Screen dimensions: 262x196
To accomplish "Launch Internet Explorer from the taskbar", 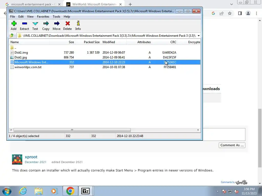I will [x=23, y=191].
